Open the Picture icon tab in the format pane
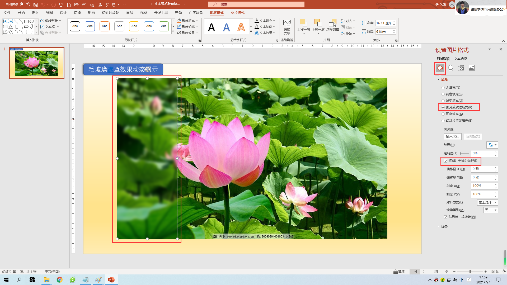The height and width of the screenshot is (285, 507). (x=472, y=68)
